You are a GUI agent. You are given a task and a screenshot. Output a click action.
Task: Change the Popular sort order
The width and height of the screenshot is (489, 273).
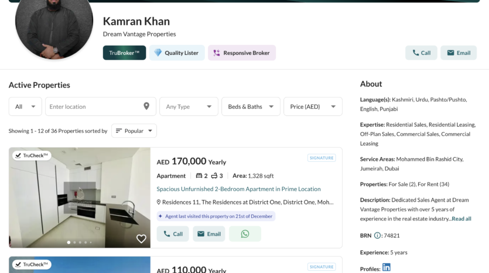click(x=134, y=131)
